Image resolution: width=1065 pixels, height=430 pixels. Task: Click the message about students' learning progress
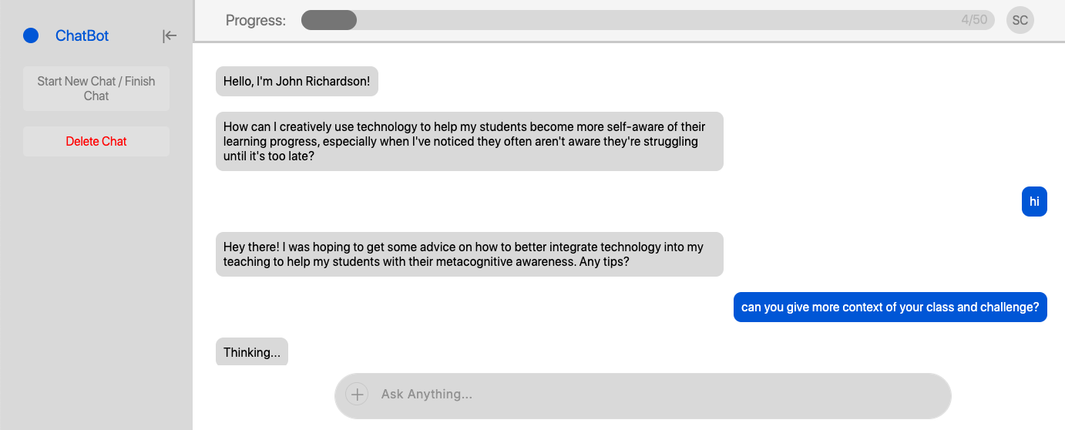[x=469, y=141]
